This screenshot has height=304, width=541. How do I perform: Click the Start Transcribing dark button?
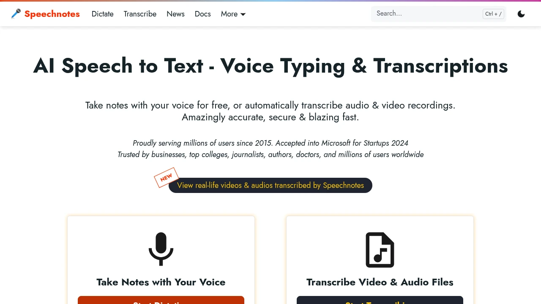(380, 300)
